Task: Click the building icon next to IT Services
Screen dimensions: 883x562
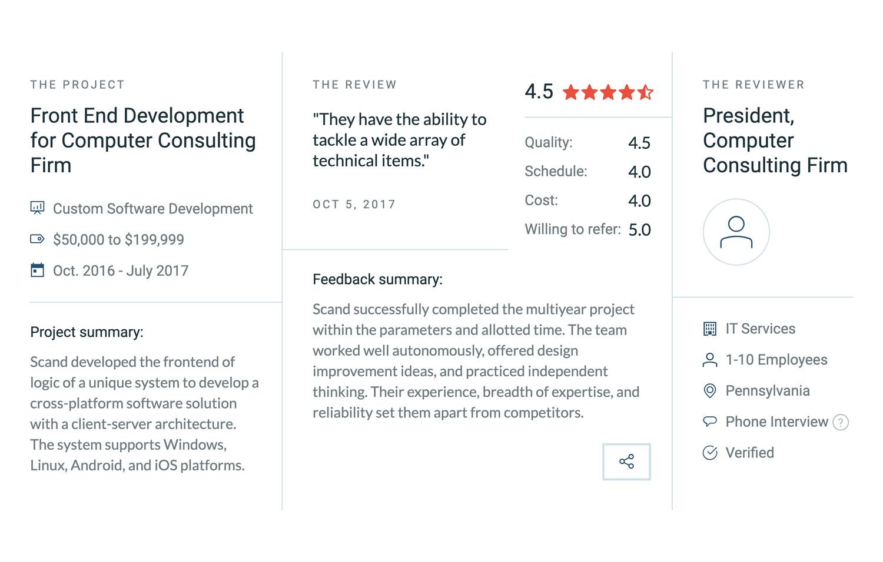Action: tap(710, 329)
